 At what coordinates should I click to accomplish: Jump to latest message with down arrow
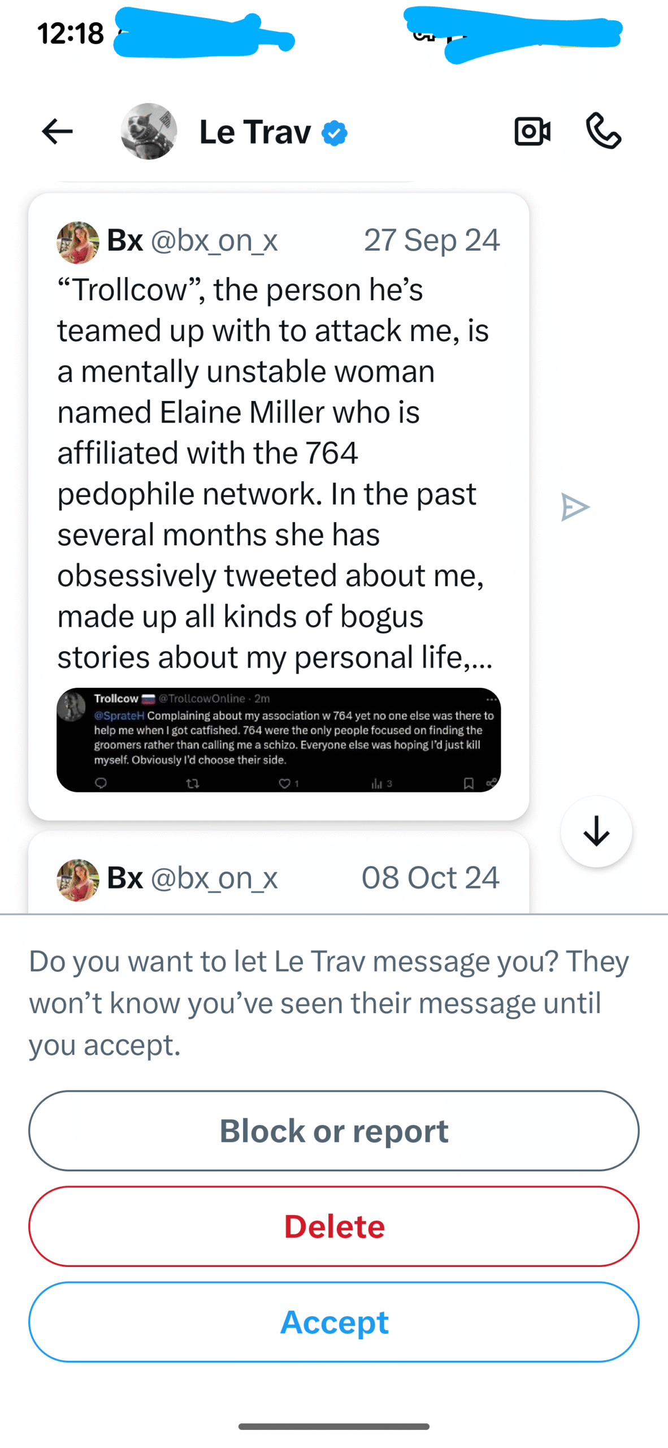596,831
